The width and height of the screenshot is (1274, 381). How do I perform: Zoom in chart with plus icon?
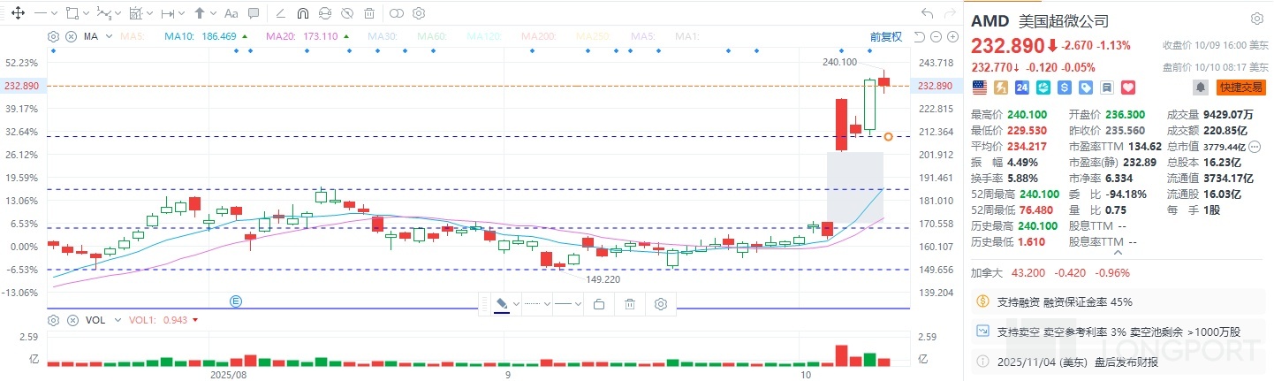pos(952,36)
